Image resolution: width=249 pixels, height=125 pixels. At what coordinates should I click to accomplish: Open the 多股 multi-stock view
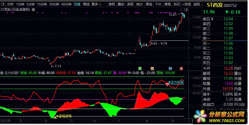click(x=130, y=4)
